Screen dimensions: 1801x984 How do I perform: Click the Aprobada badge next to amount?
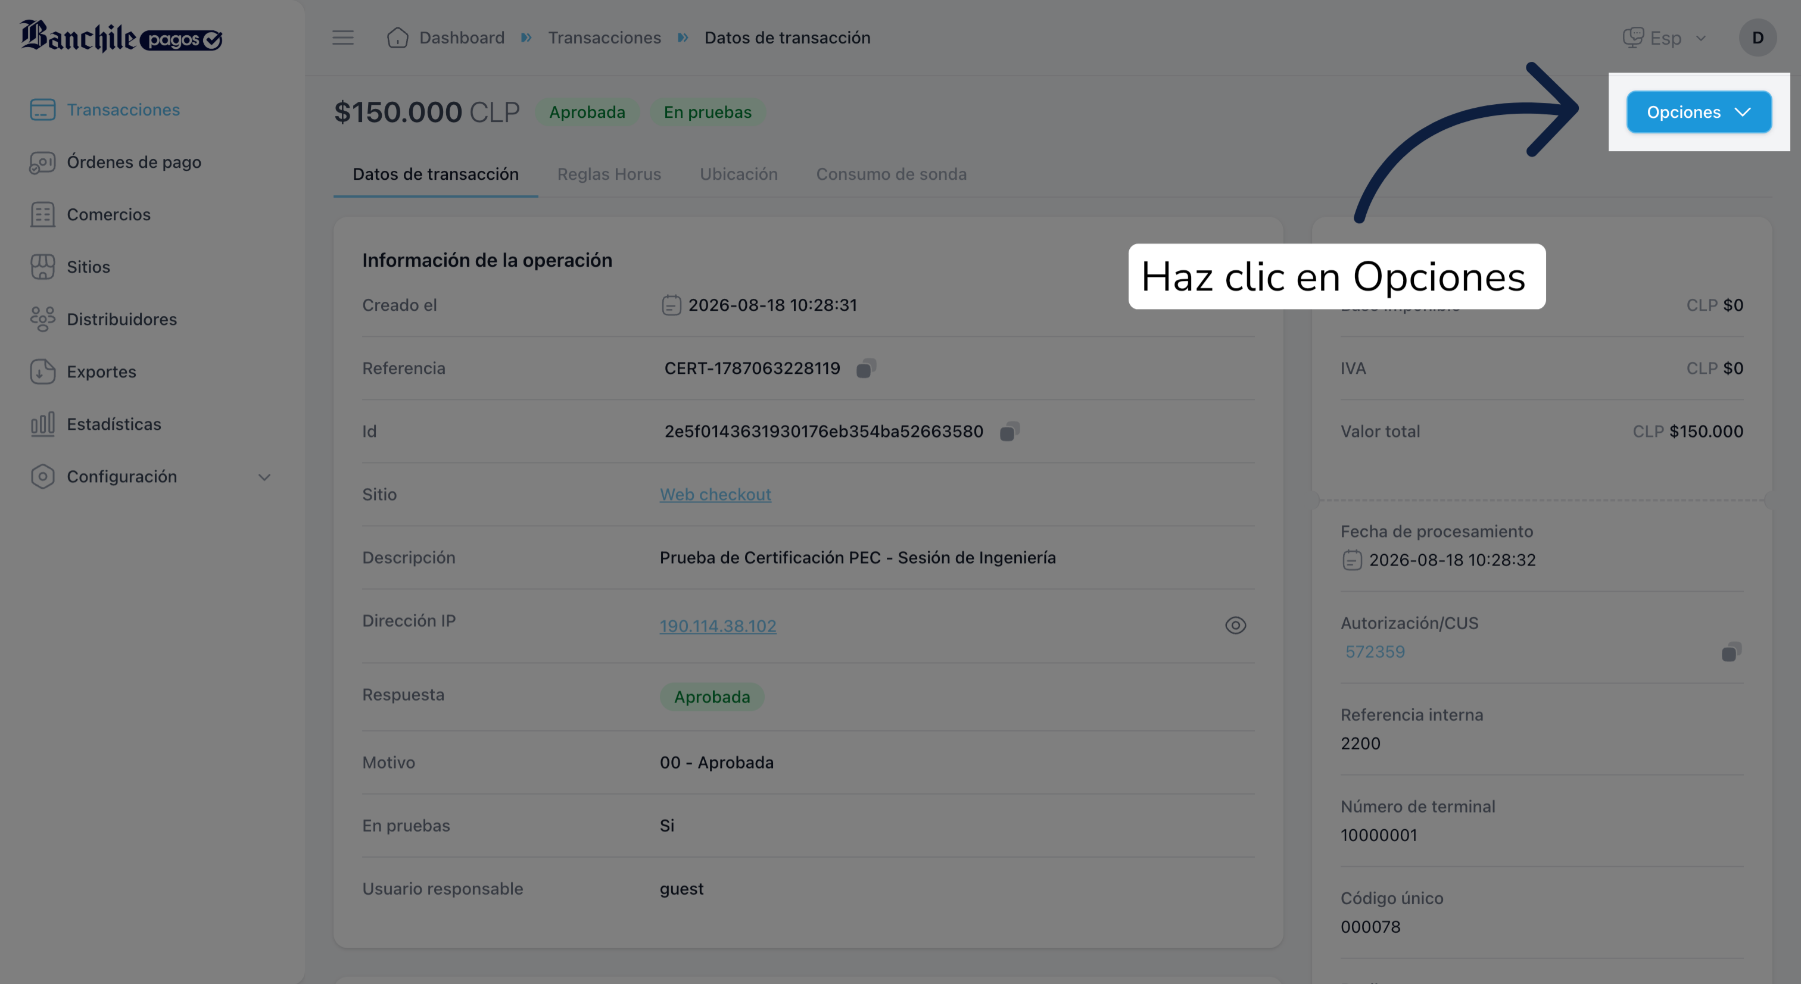point(587,112)
